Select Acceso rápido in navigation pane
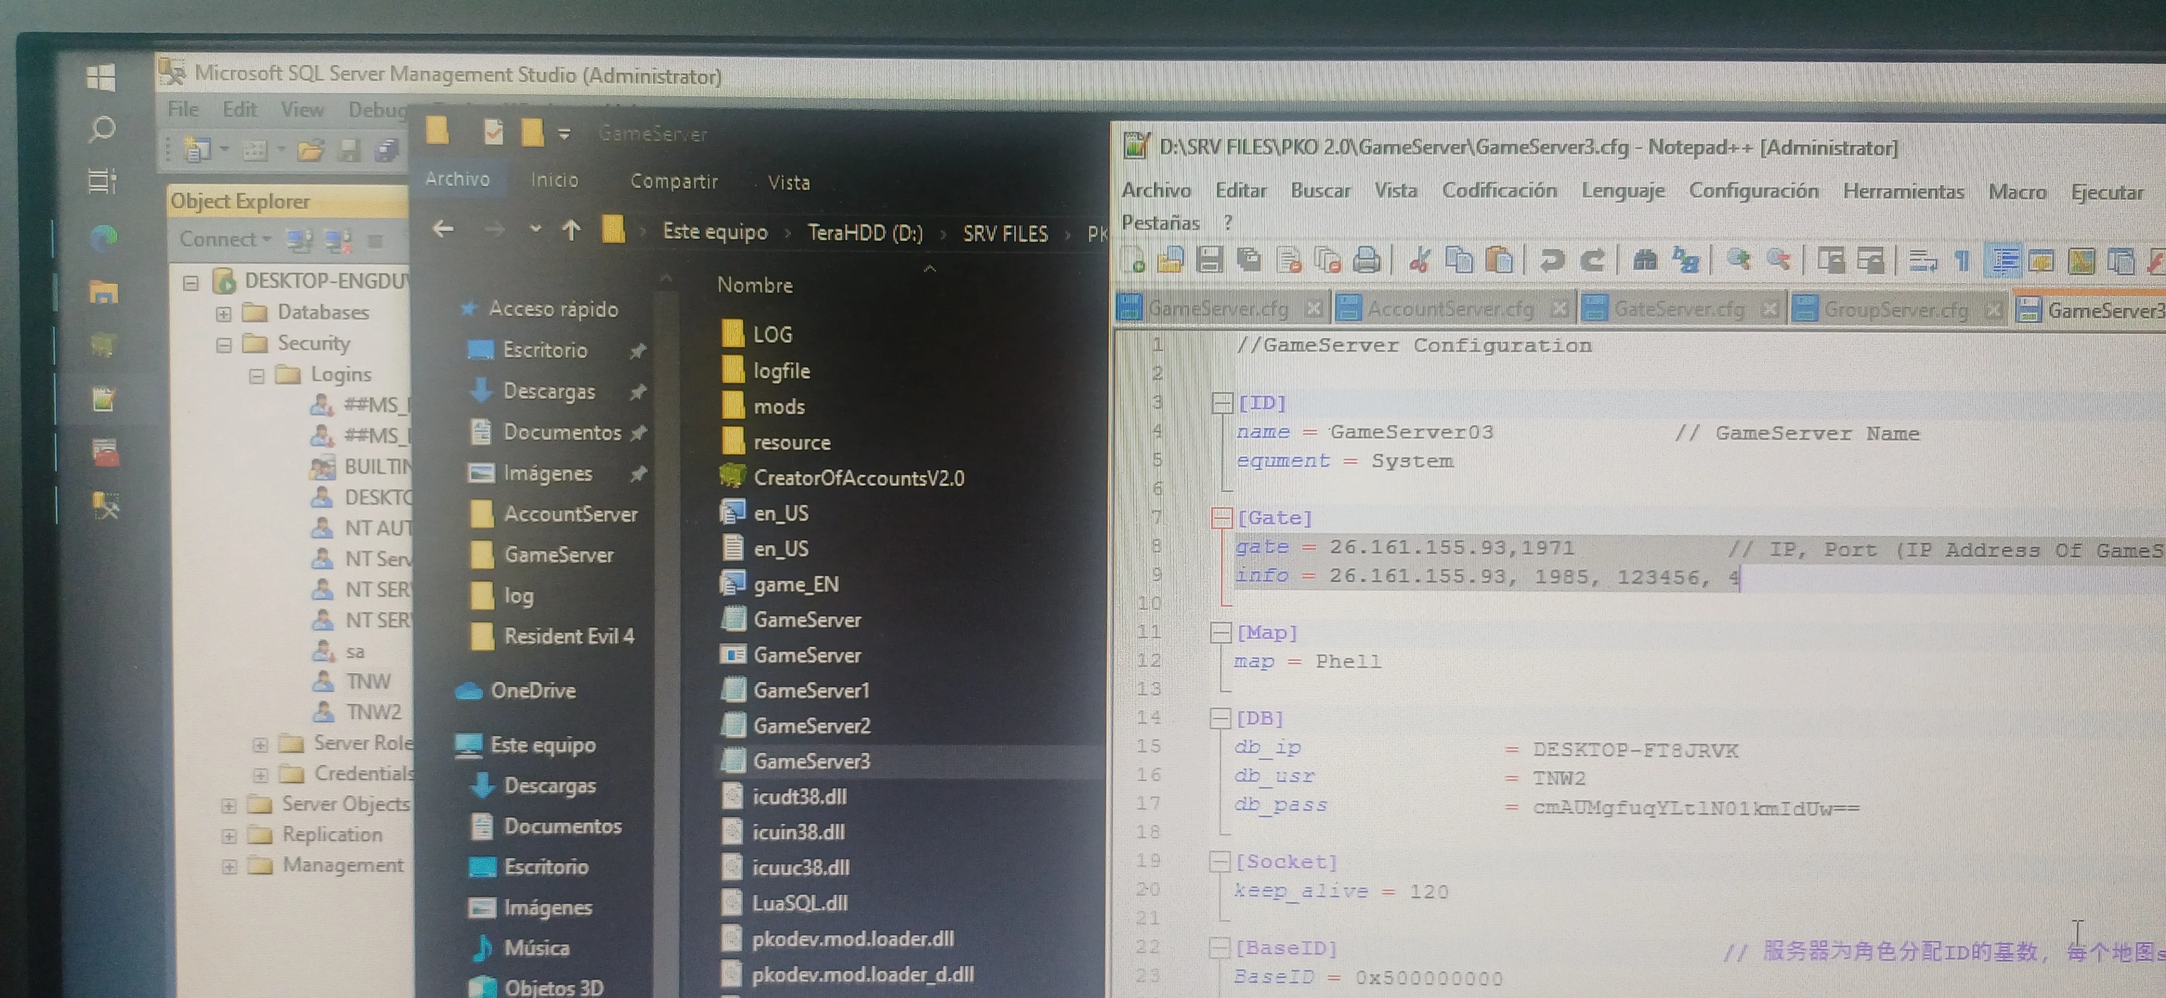This screenshot has width=2166, height=998. point(553,309)
